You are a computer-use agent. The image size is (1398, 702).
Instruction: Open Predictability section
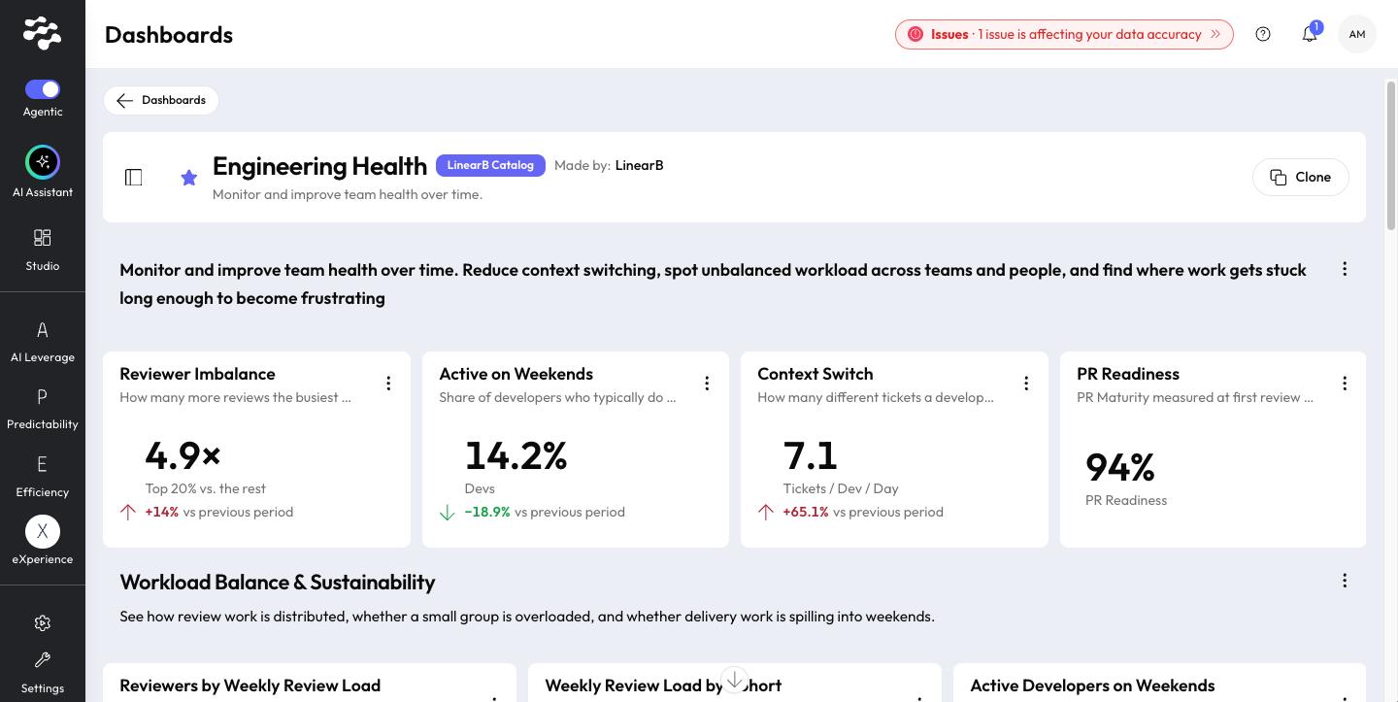click(43, 408)
